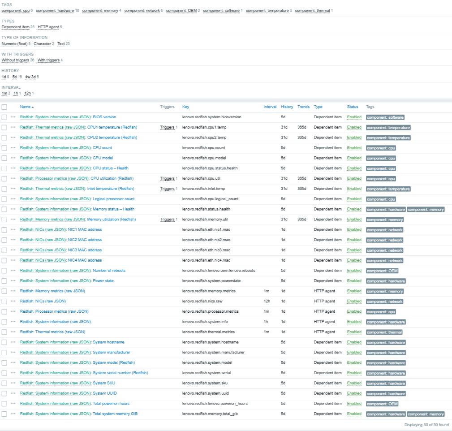
Task: Click the component: thermal tag badge in table
Action: (x=384, y=332)
